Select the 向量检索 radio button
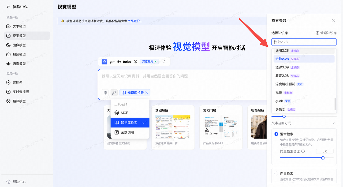 point(276,174)
